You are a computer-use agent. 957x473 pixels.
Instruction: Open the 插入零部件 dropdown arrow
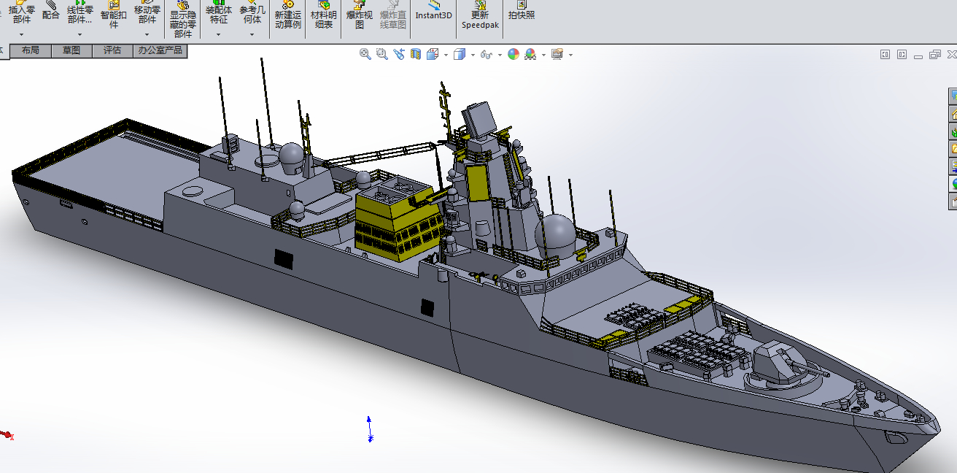click(x=21, y=34)
